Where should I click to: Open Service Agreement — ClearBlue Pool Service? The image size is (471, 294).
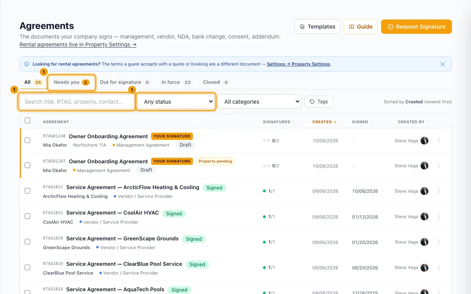point(124,264)
